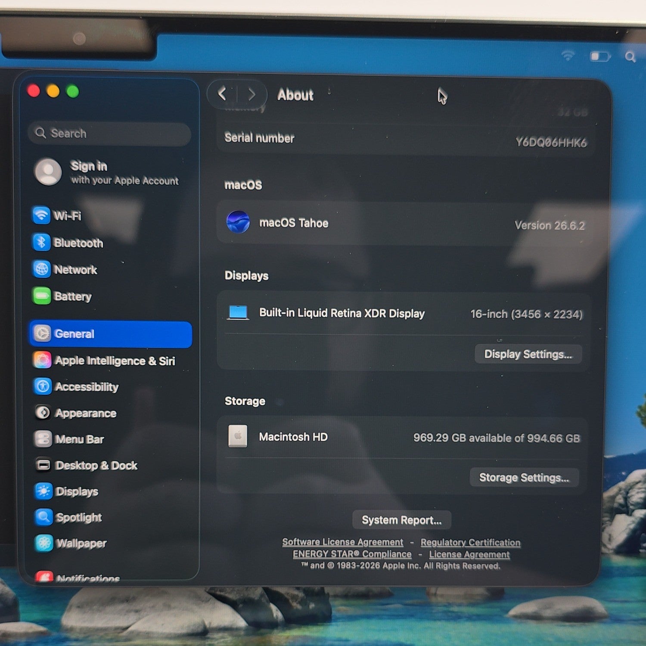Click the Apple Intelligence & Siri icon
Viewport: 646px width, 646px height.
click(43, 360)
